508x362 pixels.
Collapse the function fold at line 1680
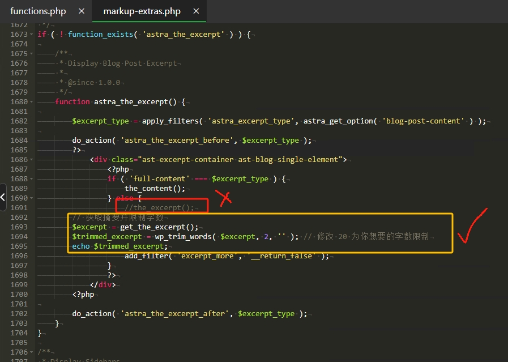[x=31, y=102]
